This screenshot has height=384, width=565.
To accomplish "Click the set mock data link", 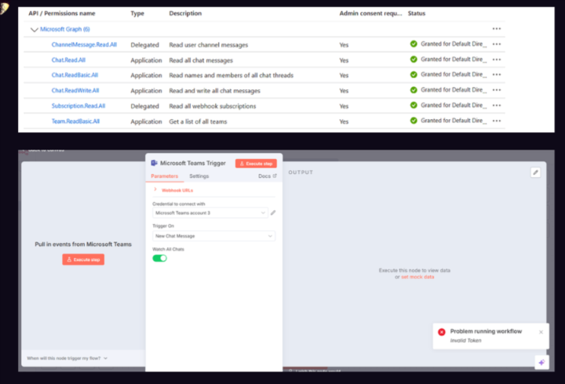I will (417, 277).
